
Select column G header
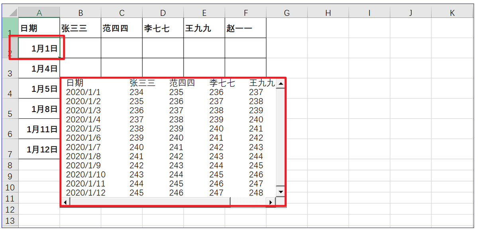287,13
